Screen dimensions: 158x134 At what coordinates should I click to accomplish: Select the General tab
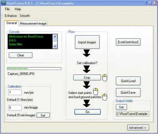click(x=11, y=23)
